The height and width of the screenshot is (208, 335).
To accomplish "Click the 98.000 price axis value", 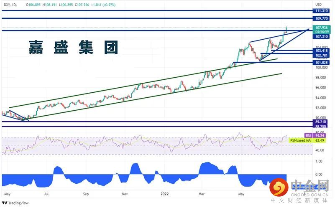I will pos(320,77).
